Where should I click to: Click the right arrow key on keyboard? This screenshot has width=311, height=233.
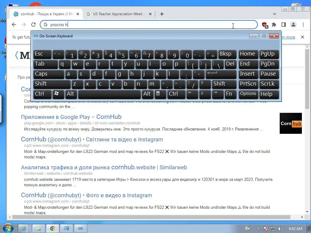click(x=218, y=94)
